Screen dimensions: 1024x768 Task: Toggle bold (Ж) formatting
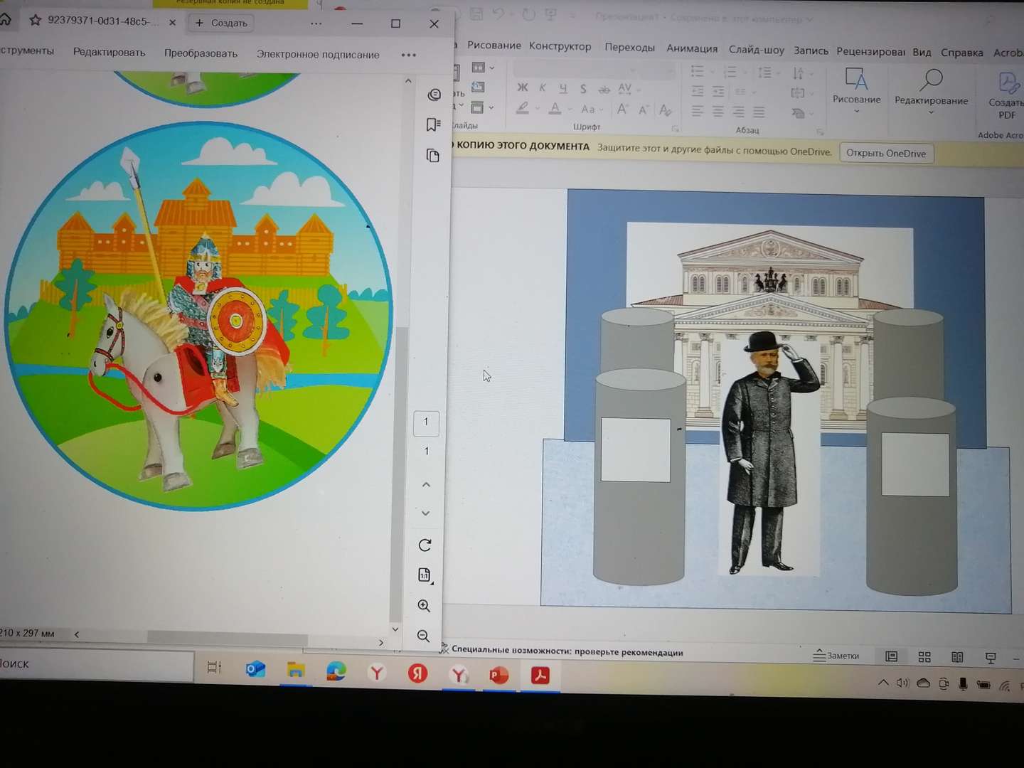coord(523,87)
